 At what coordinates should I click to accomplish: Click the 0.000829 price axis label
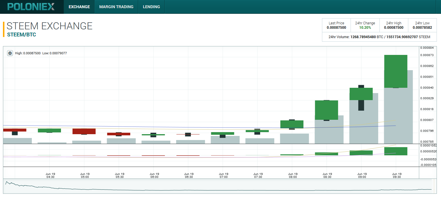pyautogui.click(x=427, y=98)
